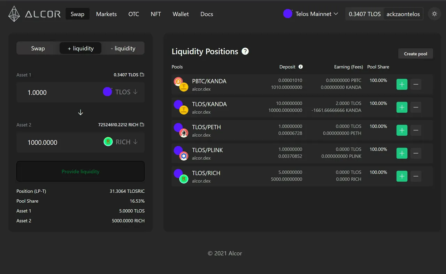Click TLOS/PLINK pool name
Screen dimensions: 446x274
(x=207, y=150)
